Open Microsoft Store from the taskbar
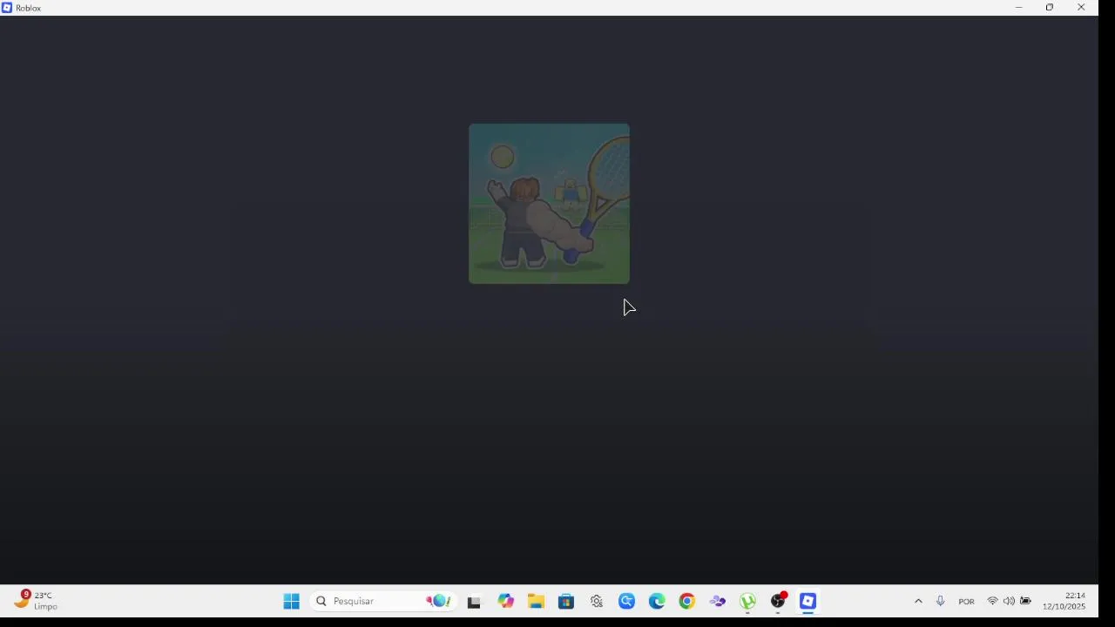Image resolution: width=1115 pixels, height=627 pixels. click(566, 601)
